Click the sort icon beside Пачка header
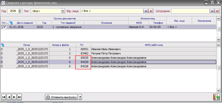This screenshot has height=103, width=222. 3,45
